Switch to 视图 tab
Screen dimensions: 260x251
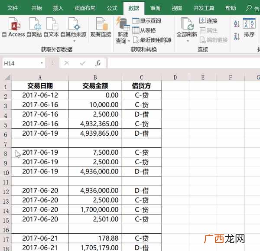pos(177,8)
